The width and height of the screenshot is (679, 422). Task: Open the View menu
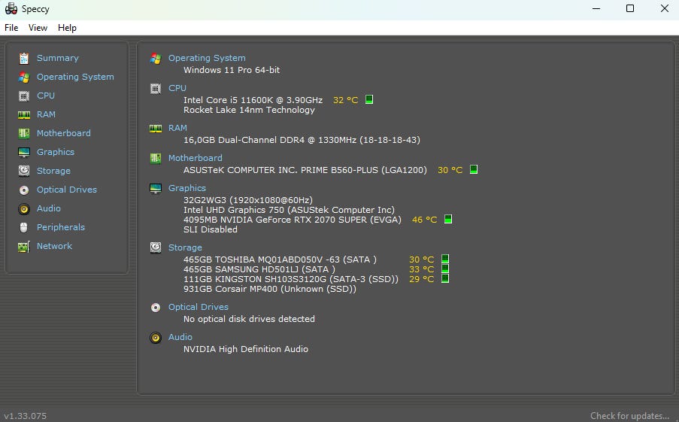[38, 28]
